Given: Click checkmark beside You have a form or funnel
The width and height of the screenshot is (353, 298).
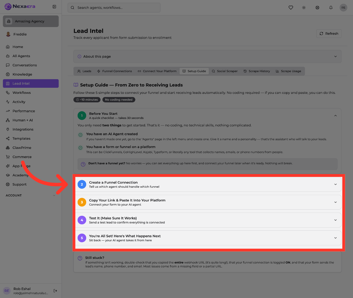Looking at the screenshot, I should click(x=80, y=148).
